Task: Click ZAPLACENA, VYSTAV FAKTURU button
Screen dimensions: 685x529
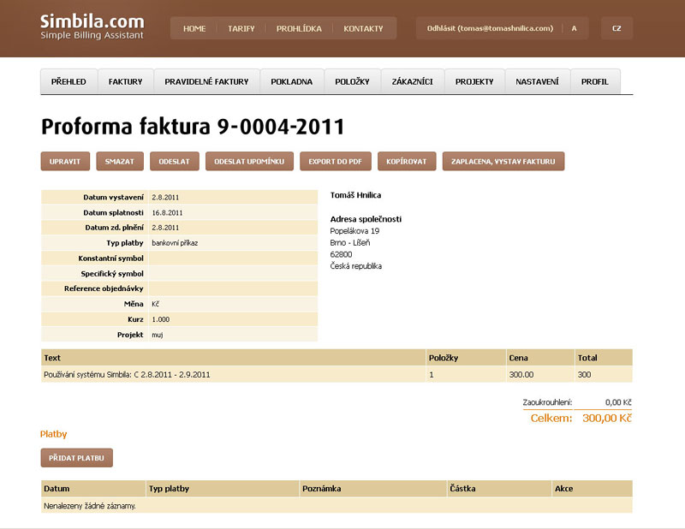Action: point(503,161)
